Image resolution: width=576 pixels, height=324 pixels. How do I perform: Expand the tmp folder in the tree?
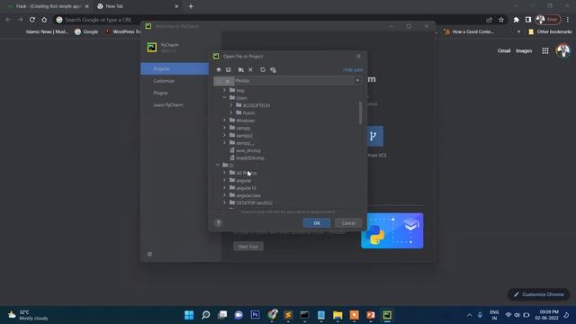click(x=224, y=90)
